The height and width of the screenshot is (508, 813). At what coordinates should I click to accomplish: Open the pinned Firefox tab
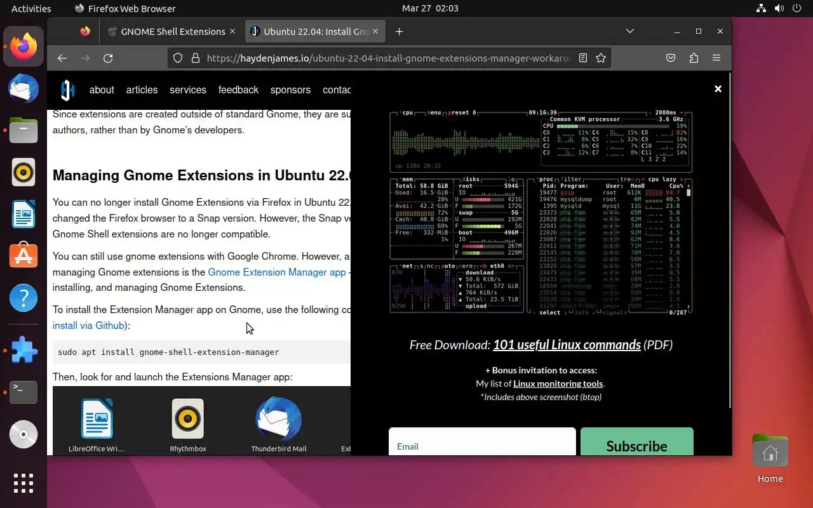(85, 31)
